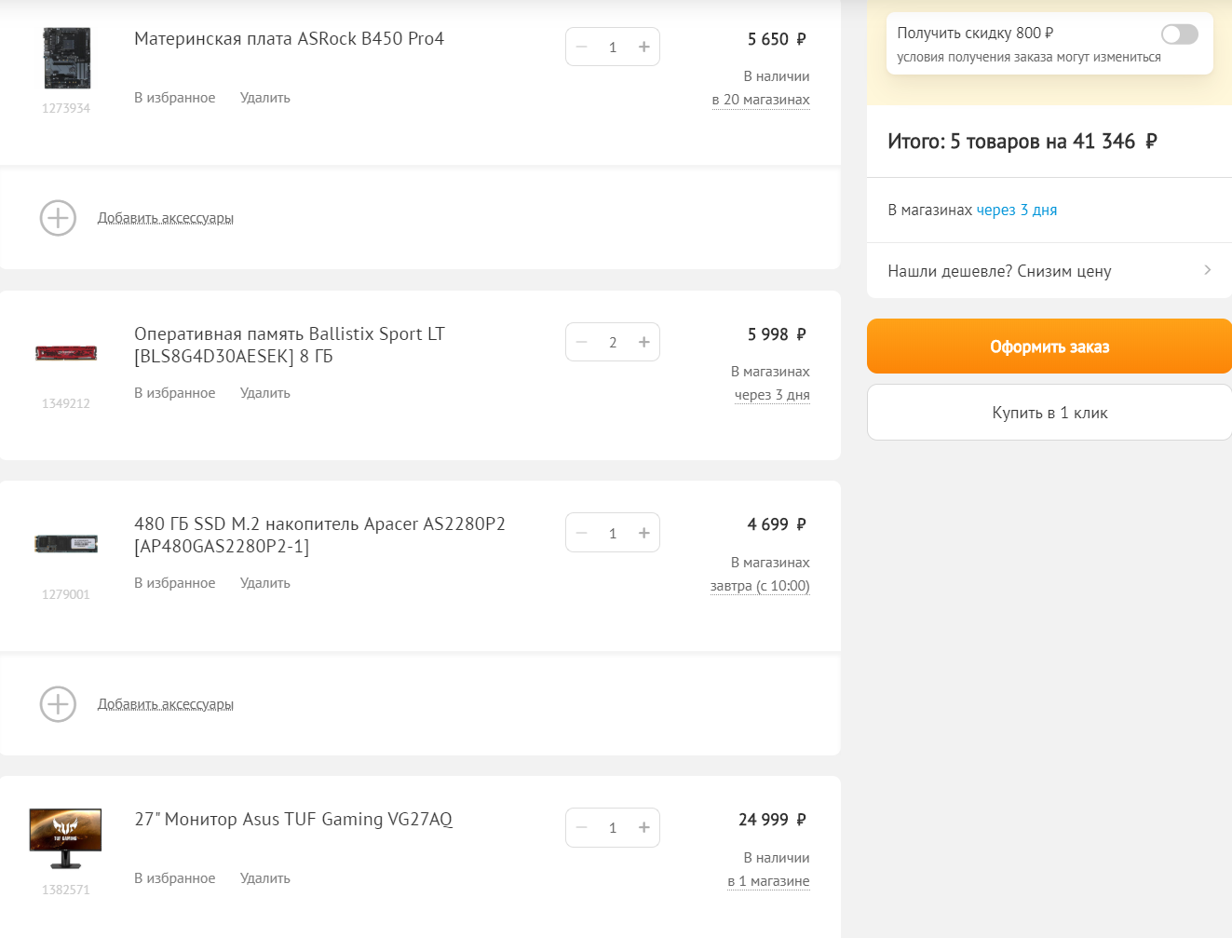Viewport: 1232px width, 938px height.
Task: Increase ASRock B450 Pro4 motherboard quantity
Action: pyautogui.click(x=643, y=47)
